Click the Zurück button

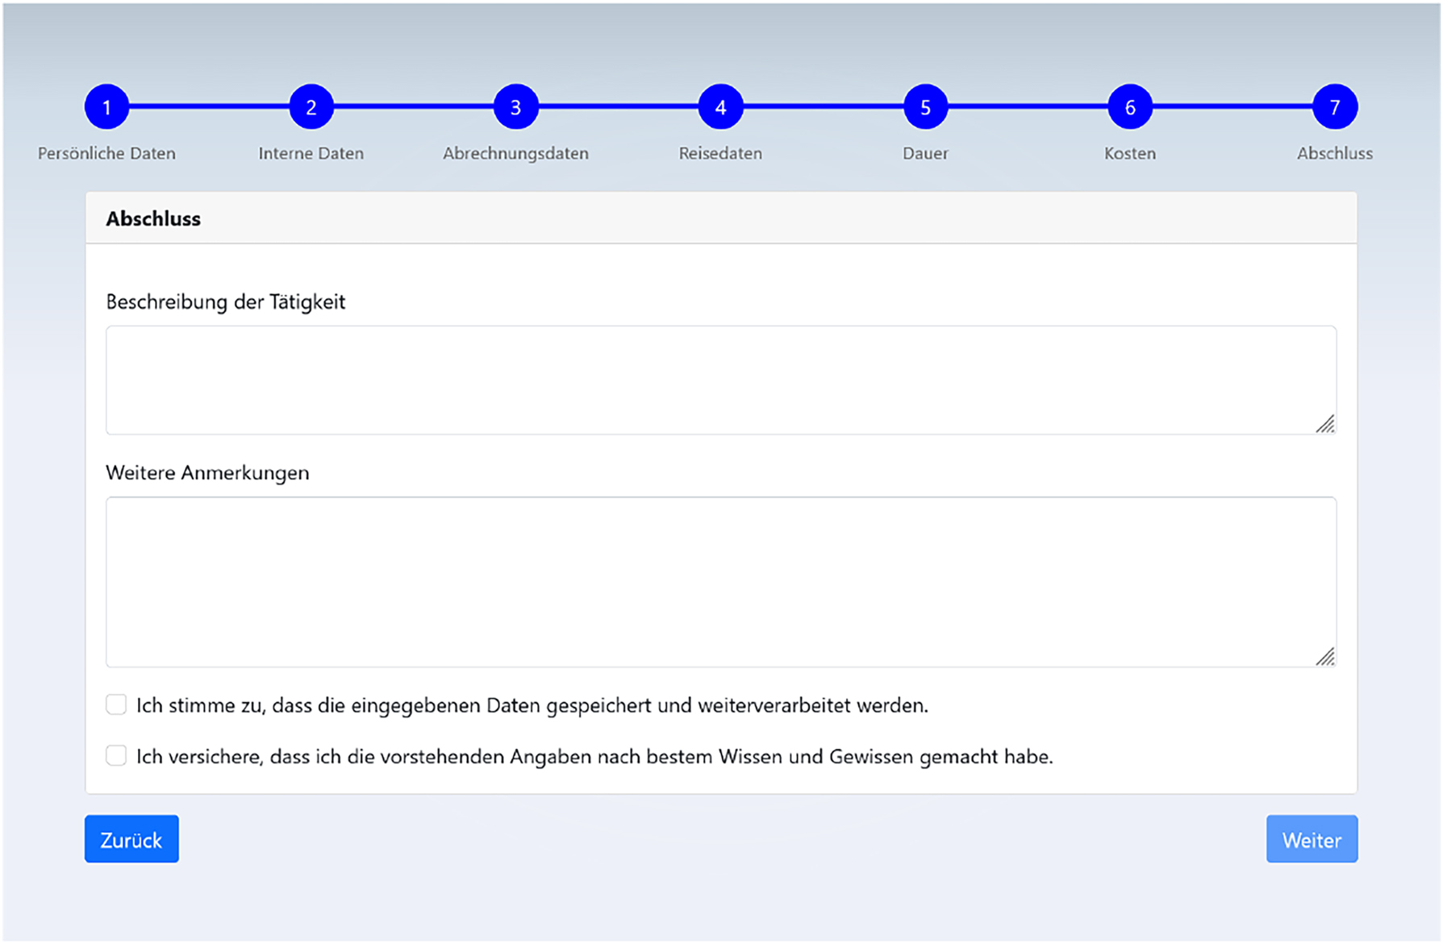[x=131, y=839]
